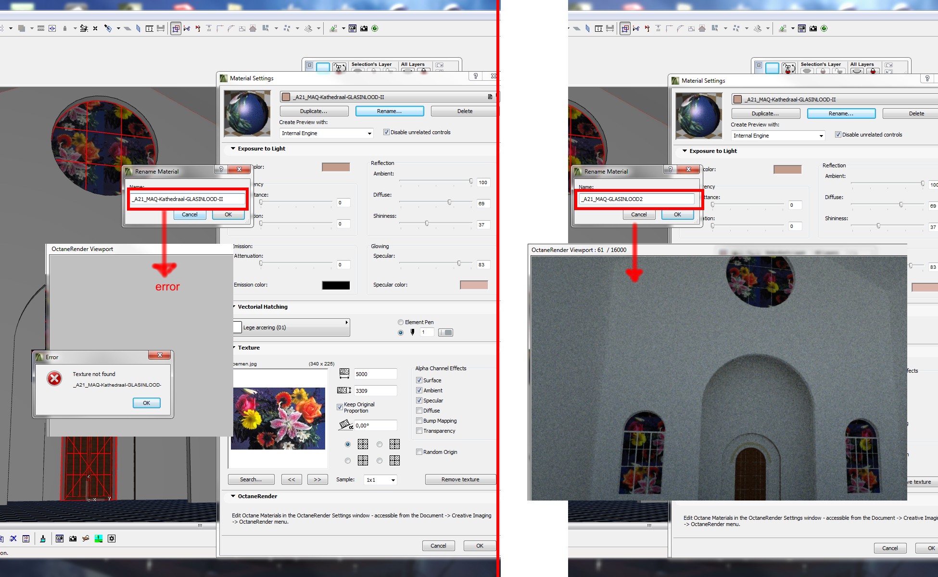Click the camera icon in the bottom toolbar
This screenshot has height=577, width=938.
pos(73,539)
